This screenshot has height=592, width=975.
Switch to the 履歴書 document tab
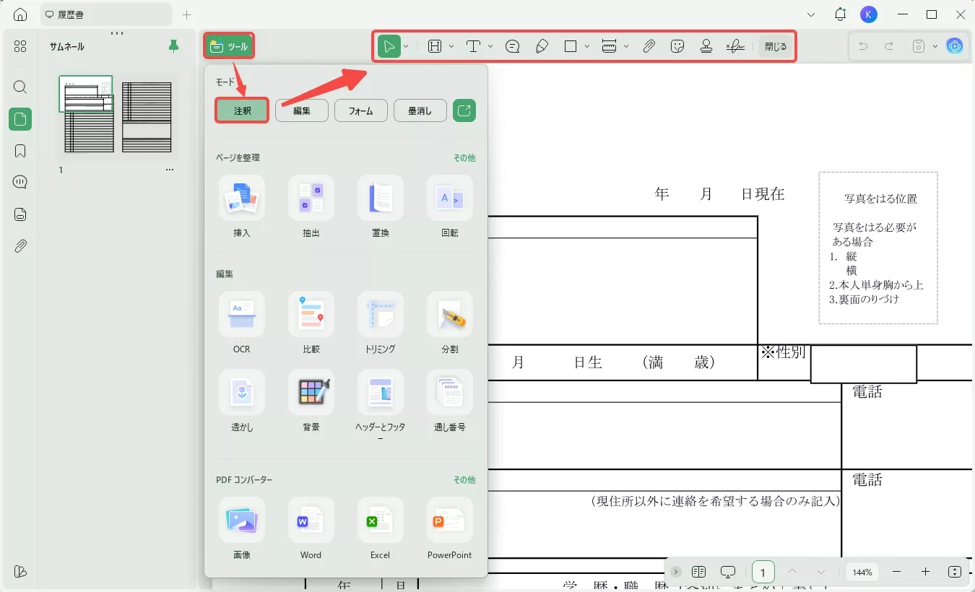click(96, 14)
